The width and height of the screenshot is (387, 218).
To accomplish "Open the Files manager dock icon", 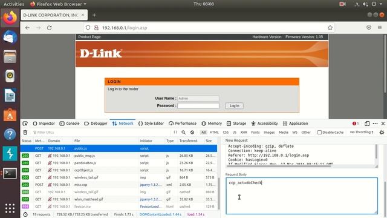I will click(10, 56).
